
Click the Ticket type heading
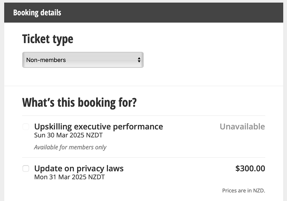click(48, 39)
